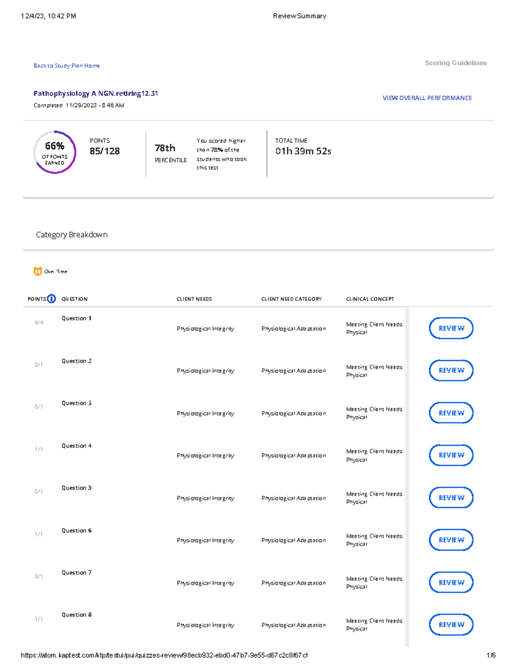This screenshot has width=518, height=671.
Task: Click the Question 1 label
Action: [x=76, y=318]
